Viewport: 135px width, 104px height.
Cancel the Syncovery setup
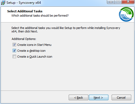tap(121, 98)
